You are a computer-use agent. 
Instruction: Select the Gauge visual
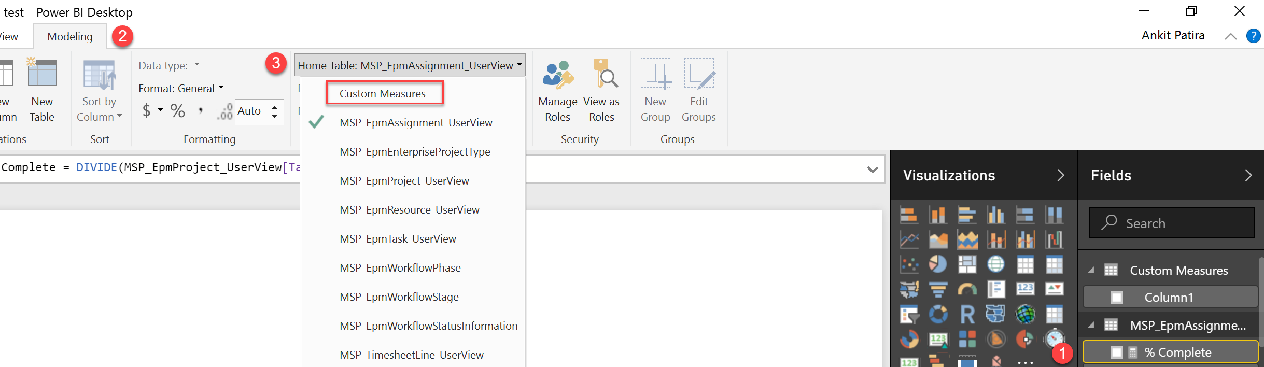[967, 289]
